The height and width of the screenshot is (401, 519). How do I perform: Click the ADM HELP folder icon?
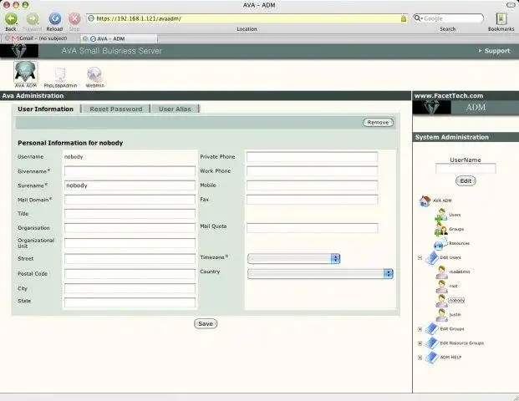pos(432,358)
